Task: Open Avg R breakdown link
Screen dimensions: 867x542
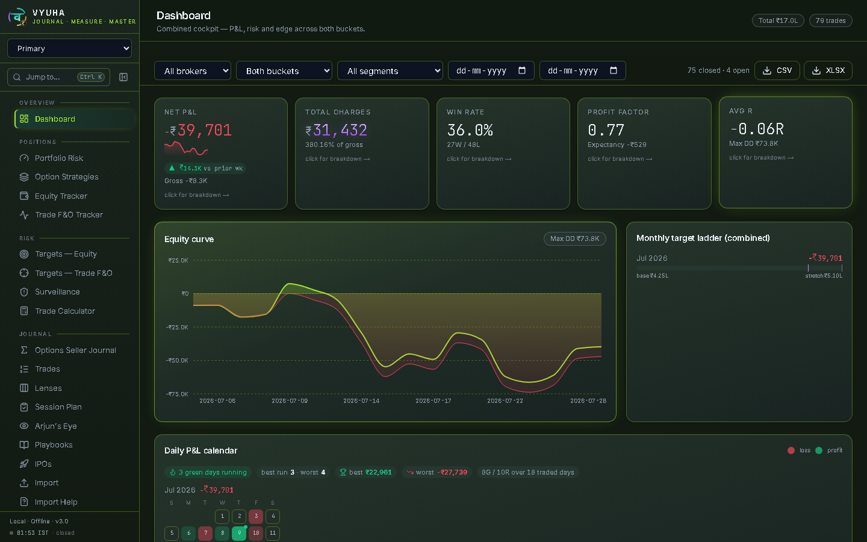Action: (x=762, y=158)
